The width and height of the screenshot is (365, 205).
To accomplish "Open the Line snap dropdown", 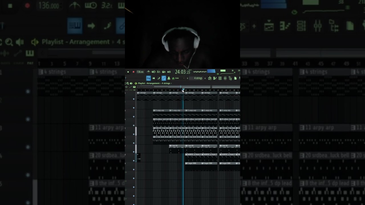I will 179,78.
